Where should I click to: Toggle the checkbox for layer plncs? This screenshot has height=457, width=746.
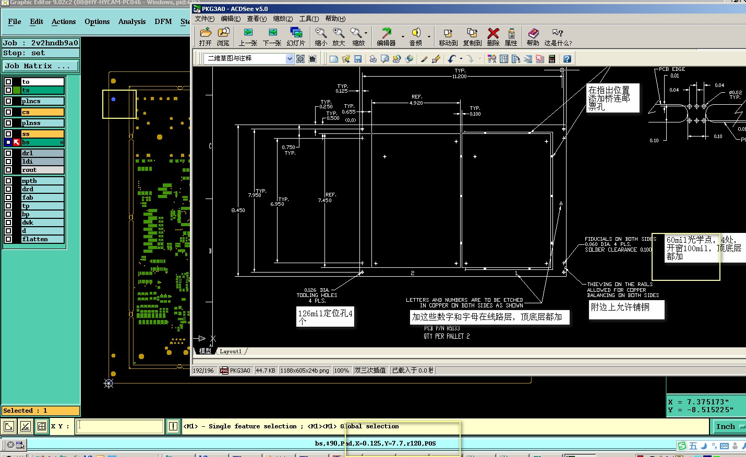(8, 101)
